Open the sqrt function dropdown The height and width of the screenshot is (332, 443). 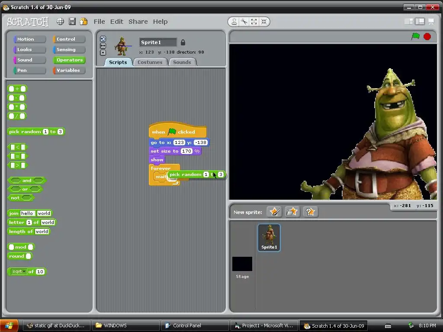pos(19,271)
